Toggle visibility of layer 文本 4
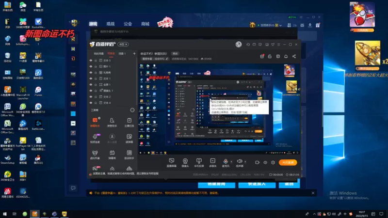The width and height of the screenshot is (388, 218). [x=91, y=103]
